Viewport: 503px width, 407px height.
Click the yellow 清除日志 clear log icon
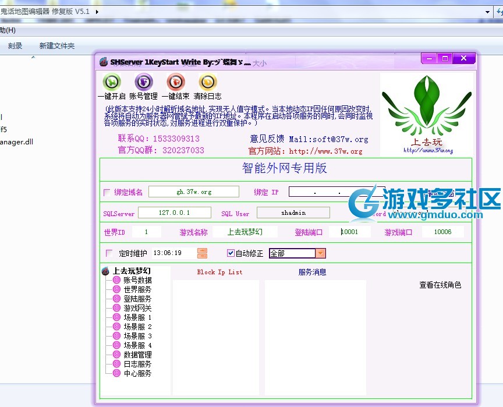208,82
